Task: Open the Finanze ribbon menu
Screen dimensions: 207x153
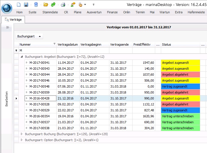Action: coord(112,12)
